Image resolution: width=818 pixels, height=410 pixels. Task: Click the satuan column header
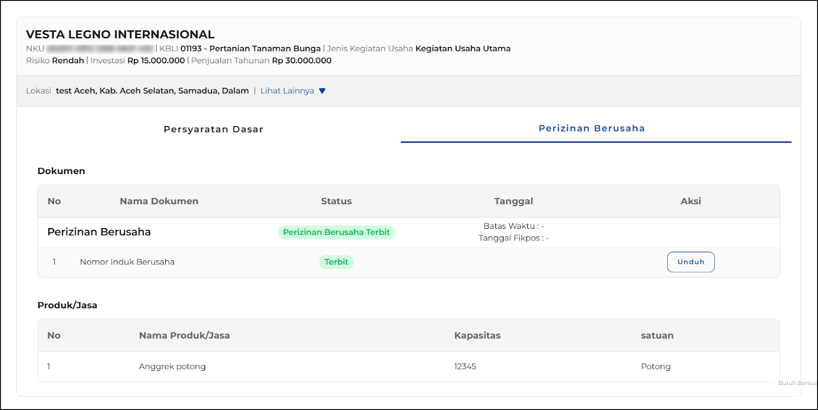[657, 335]
